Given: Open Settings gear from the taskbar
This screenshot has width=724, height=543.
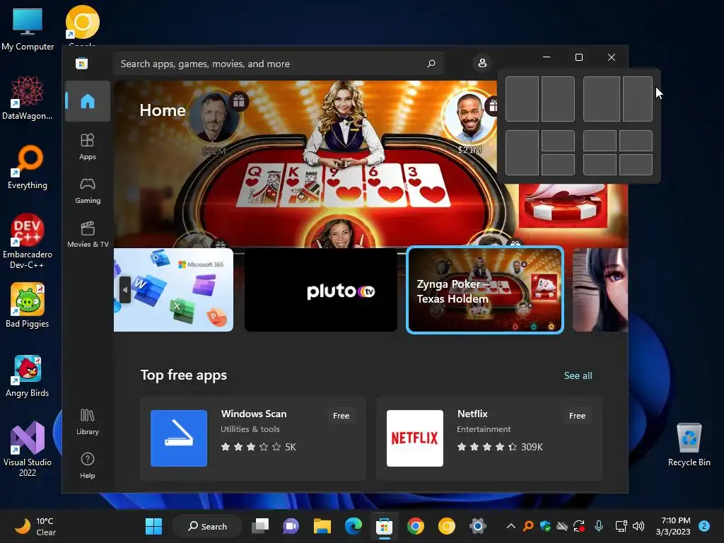Looking at the screenshot, I should point(478,526).
